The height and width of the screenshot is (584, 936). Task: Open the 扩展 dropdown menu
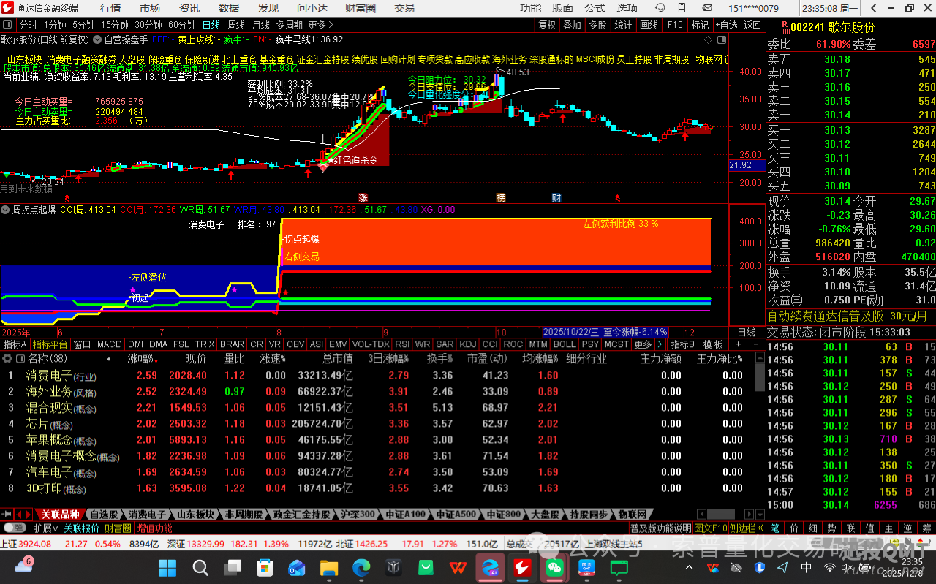[47, 528]
